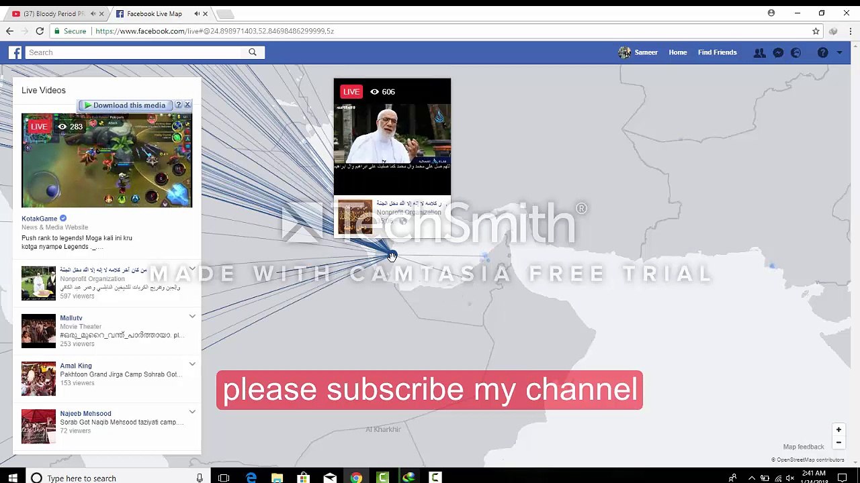Click the Amal King name
Image resolution: width=860 pixels, height=483 pixels.
(x=76, y=366)
